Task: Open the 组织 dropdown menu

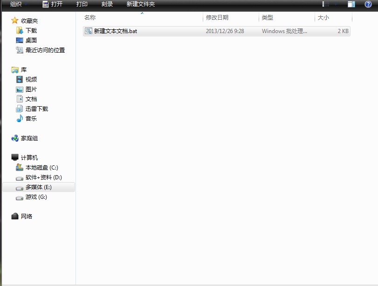Action: pyautogui.click(x=18, y=4)
